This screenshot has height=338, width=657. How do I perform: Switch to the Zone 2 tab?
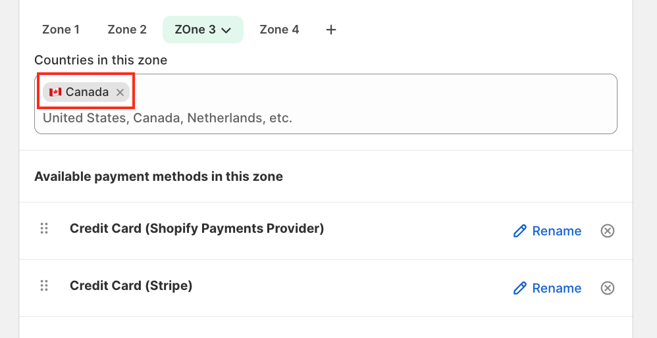[127, 30]
